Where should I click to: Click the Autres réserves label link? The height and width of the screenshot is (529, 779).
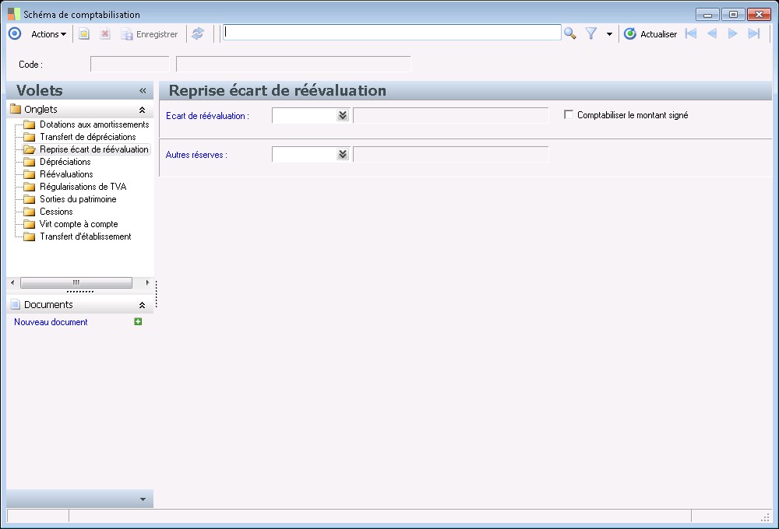(x=196, y=155)
